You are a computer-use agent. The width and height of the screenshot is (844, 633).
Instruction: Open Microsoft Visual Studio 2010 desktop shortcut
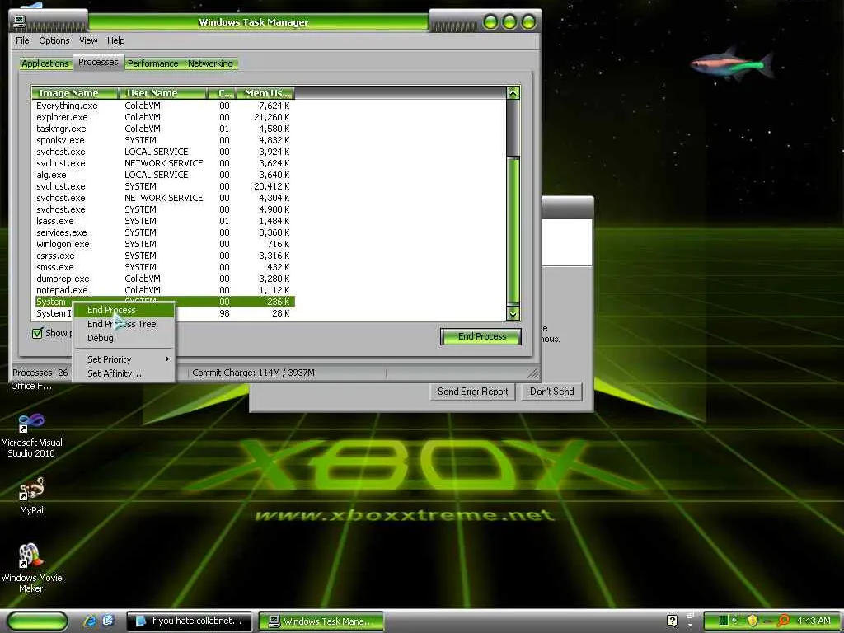pyautogui.click(x=31, y=435)
